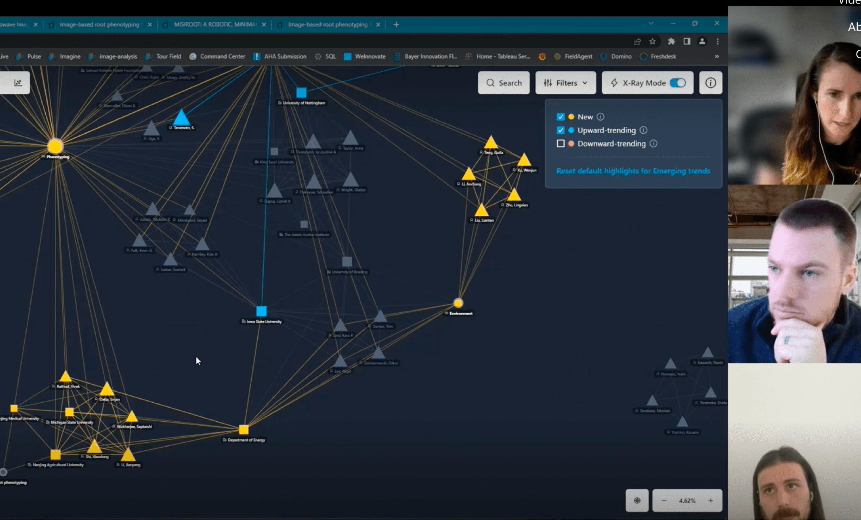Click the info icon next to Upward-trending
The width and height of the screenshot is (861, 520).
tap(643, 130)
